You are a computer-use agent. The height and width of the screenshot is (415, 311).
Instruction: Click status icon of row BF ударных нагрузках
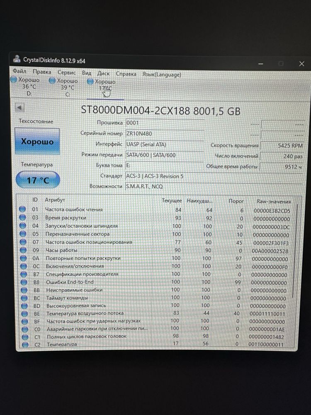click(x=25, y=321)
